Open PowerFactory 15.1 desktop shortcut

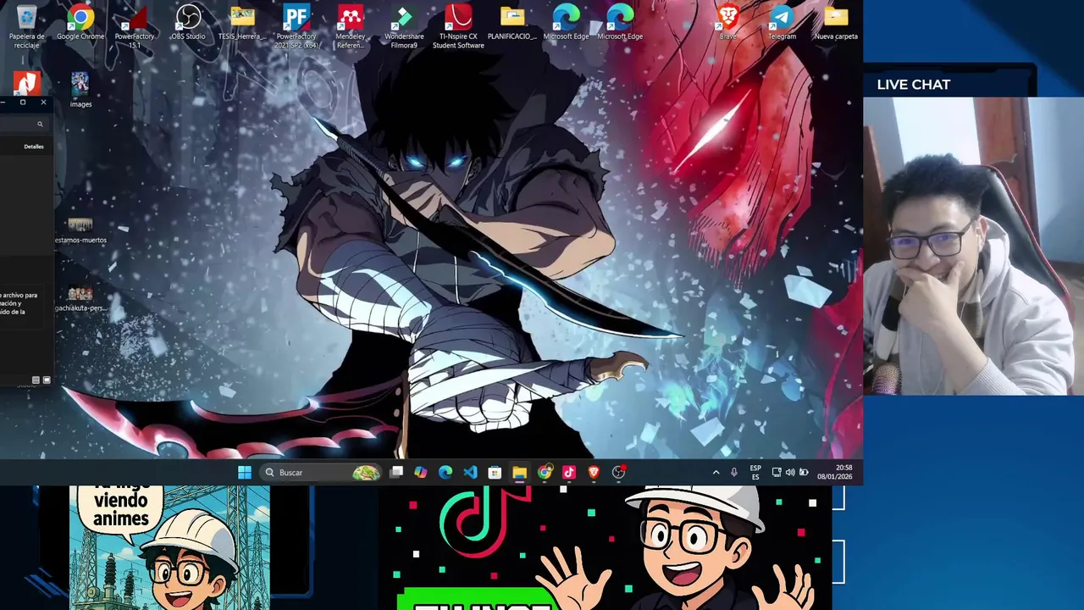click(x=135, y=25)
